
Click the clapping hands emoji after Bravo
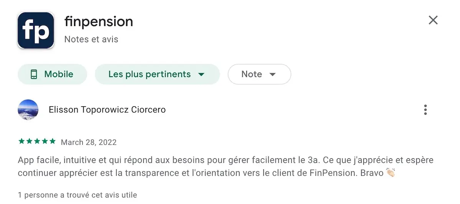tap(390, 173)
